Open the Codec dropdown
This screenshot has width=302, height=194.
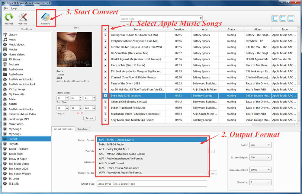click(x=260, y=145)
